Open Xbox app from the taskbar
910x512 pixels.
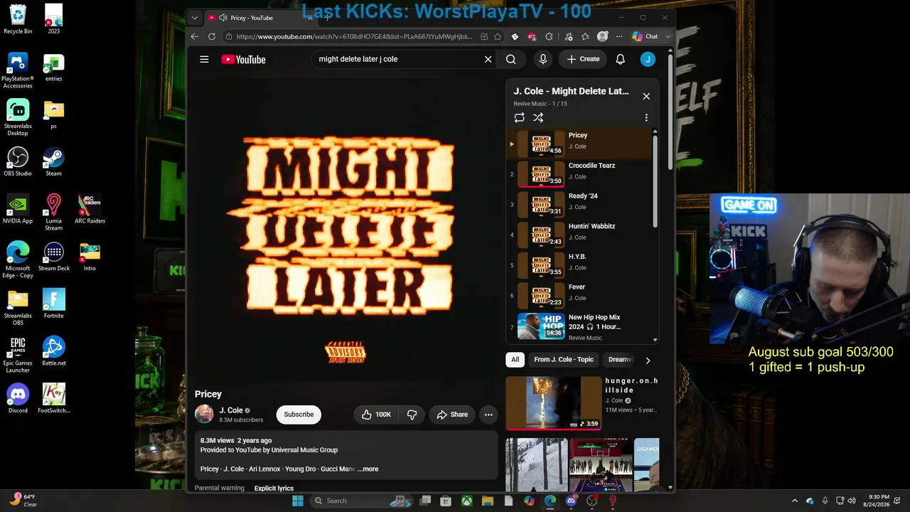(466, 501)
